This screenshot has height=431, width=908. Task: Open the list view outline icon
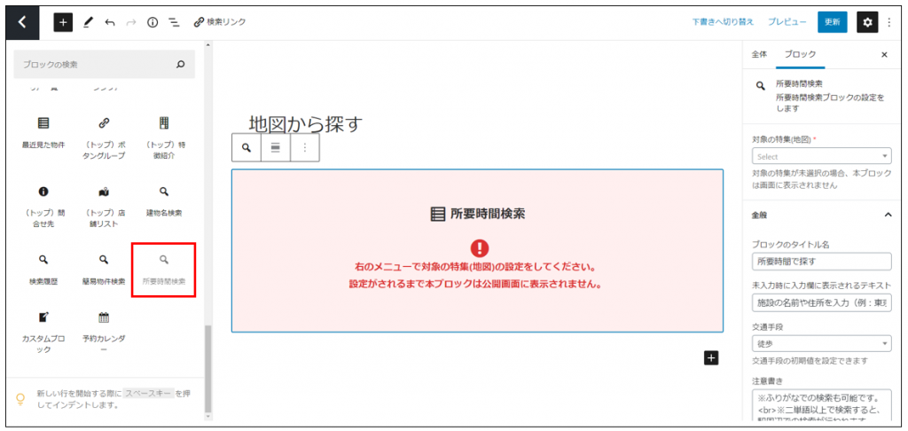(174, 22)
